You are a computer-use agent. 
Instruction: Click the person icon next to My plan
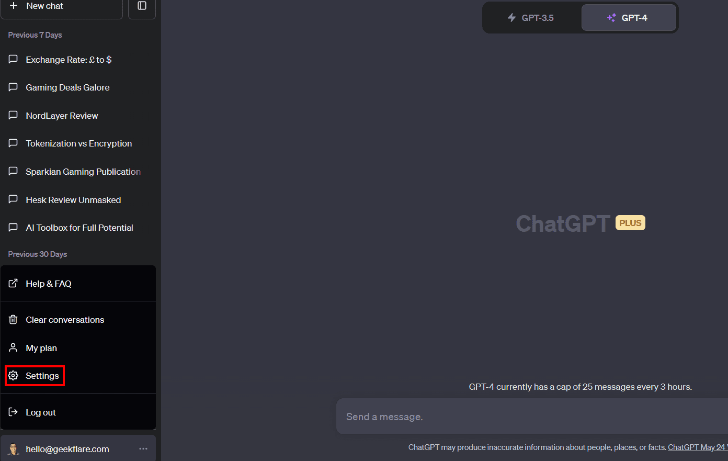pyautogui.click(x=13, y=347)
